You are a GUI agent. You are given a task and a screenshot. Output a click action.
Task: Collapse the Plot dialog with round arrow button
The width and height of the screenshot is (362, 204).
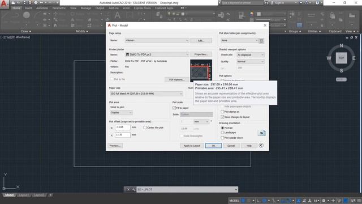261,145
